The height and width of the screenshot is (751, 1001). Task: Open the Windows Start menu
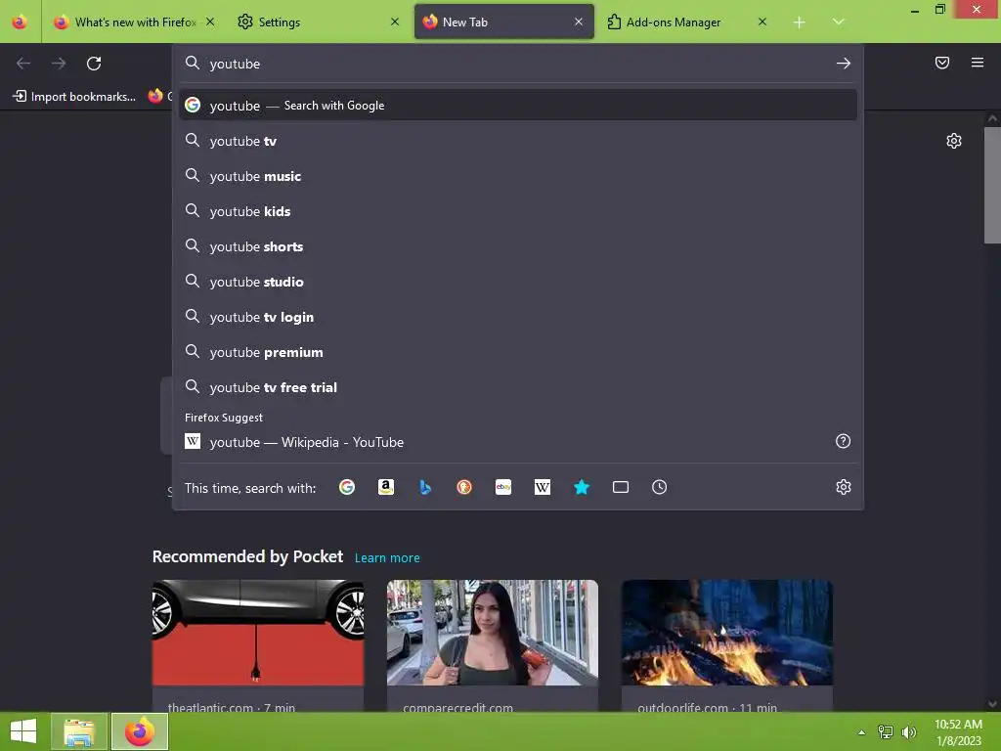tap(23, 731)
